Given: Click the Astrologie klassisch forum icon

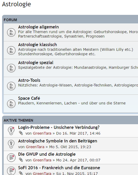Looking at the screenshot, I should click(11, 50).
